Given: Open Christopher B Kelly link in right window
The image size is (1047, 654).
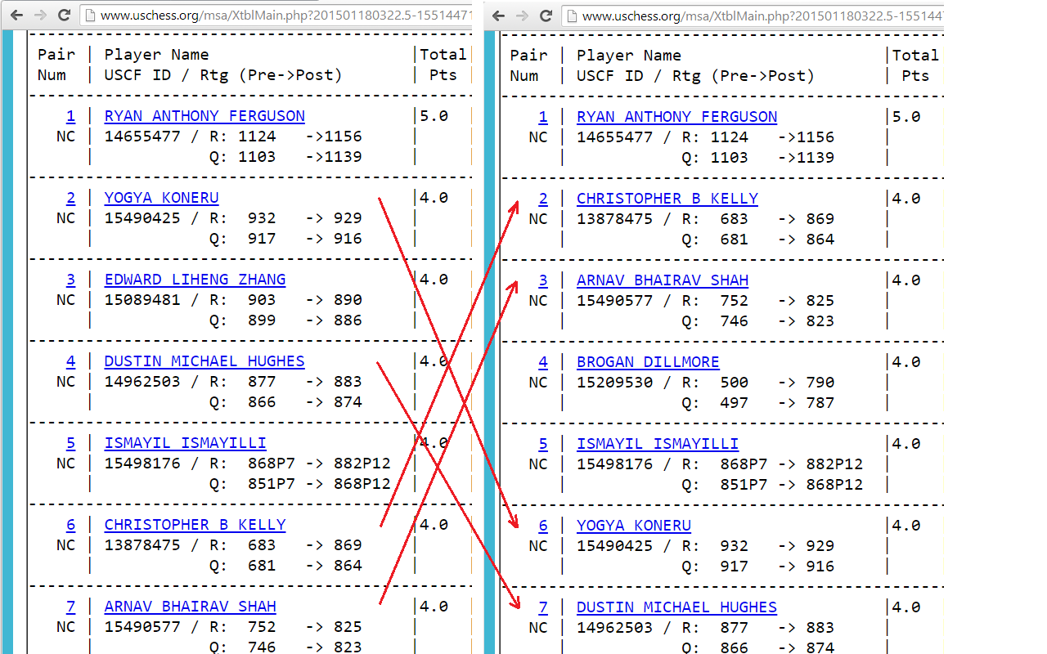Looking at the screenshot, I should pyautogui.click(x=667, y=199).
